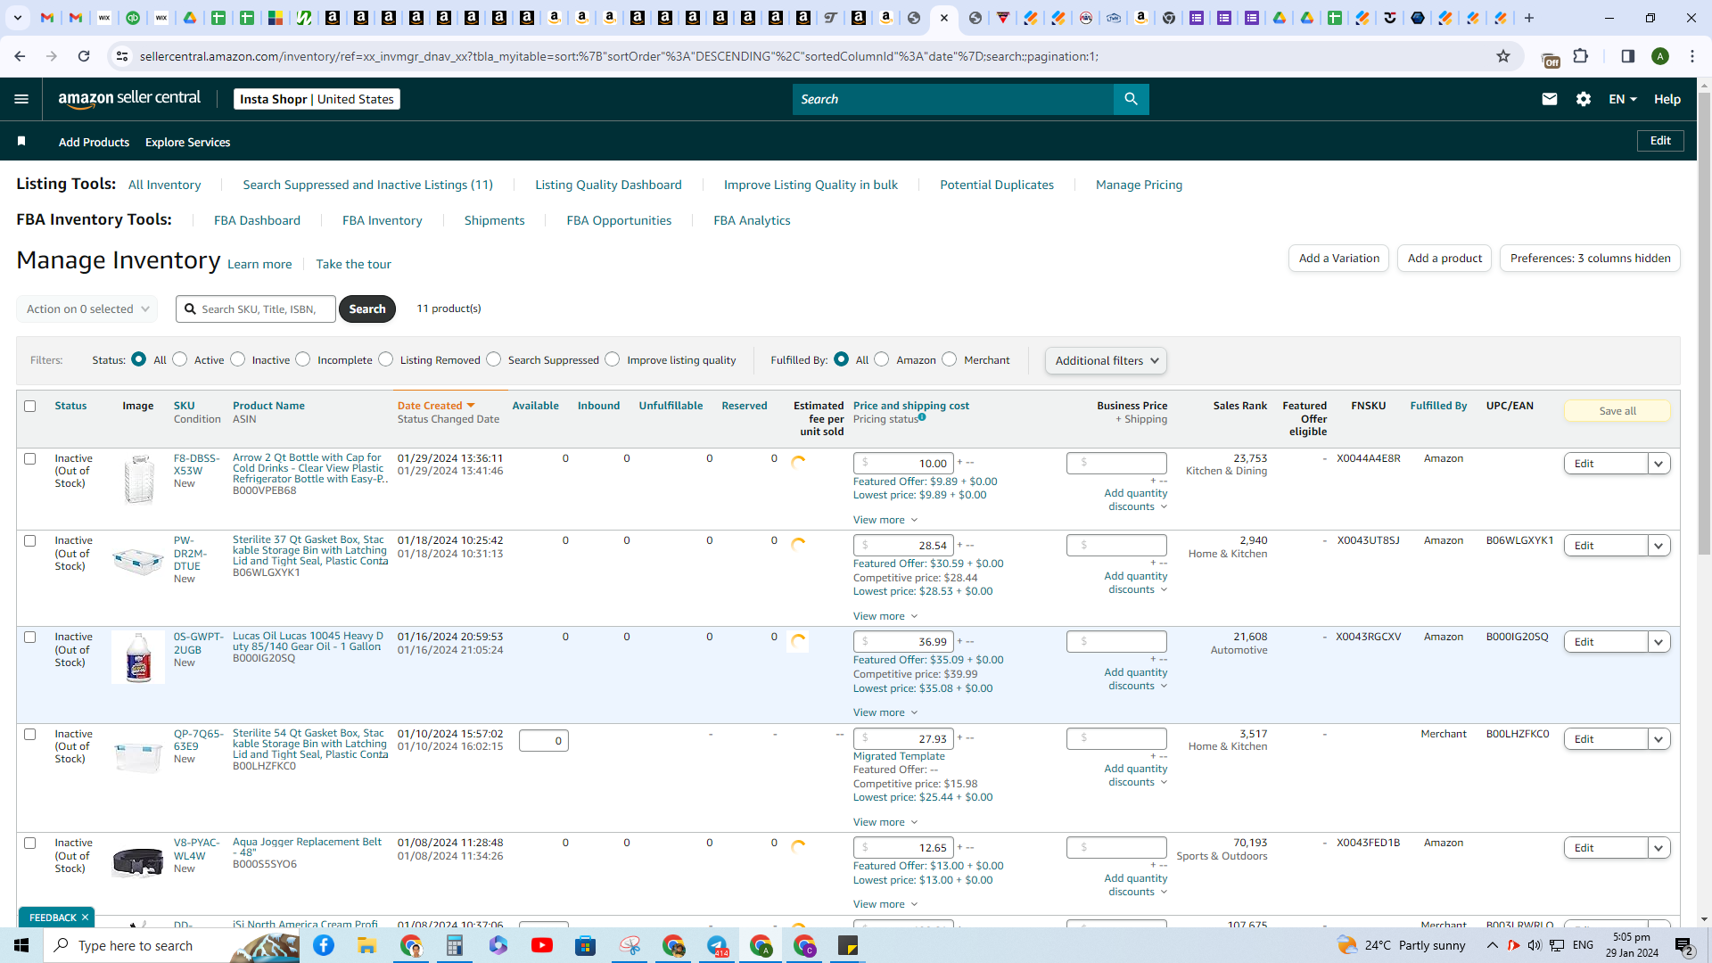Screen dimensions: 1712x963
Task: Open a new browser tab
Action: [1529, 18]
